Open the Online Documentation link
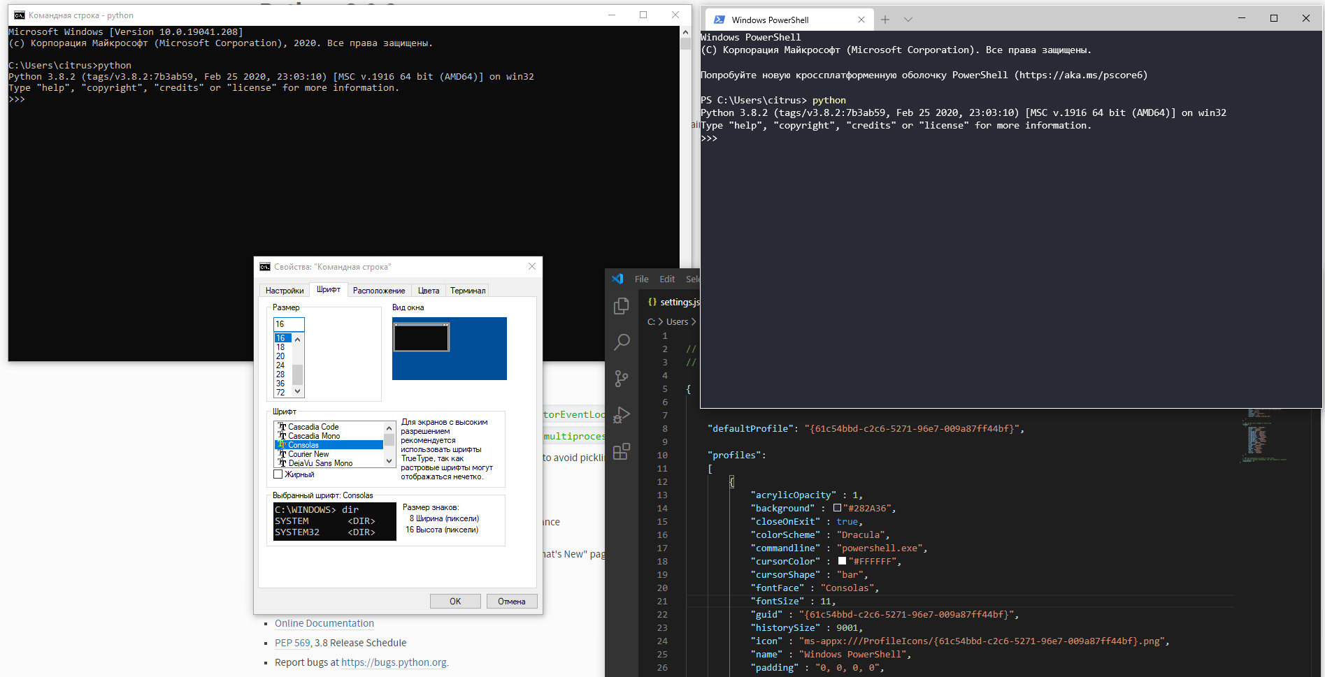The width and height of the screenshot is (1325, 677). click(324, 623)
